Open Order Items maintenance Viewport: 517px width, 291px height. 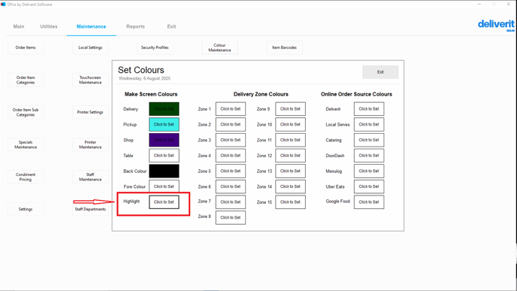[26, 47]
